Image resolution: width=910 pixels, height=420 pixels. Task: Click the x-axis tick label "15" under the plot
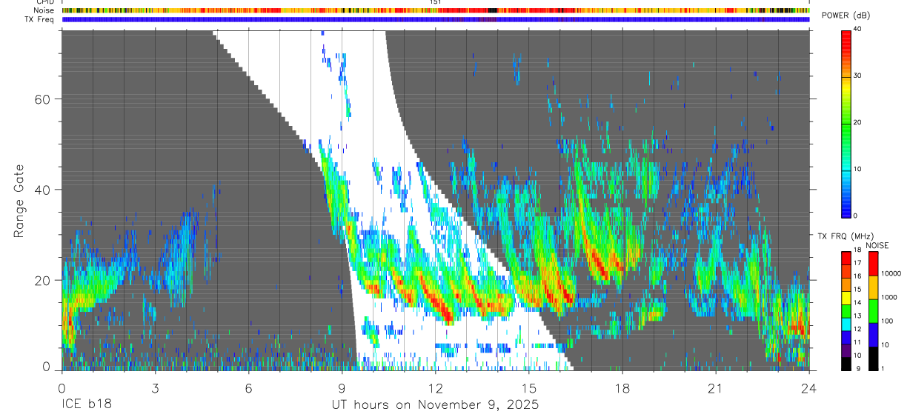529,388
